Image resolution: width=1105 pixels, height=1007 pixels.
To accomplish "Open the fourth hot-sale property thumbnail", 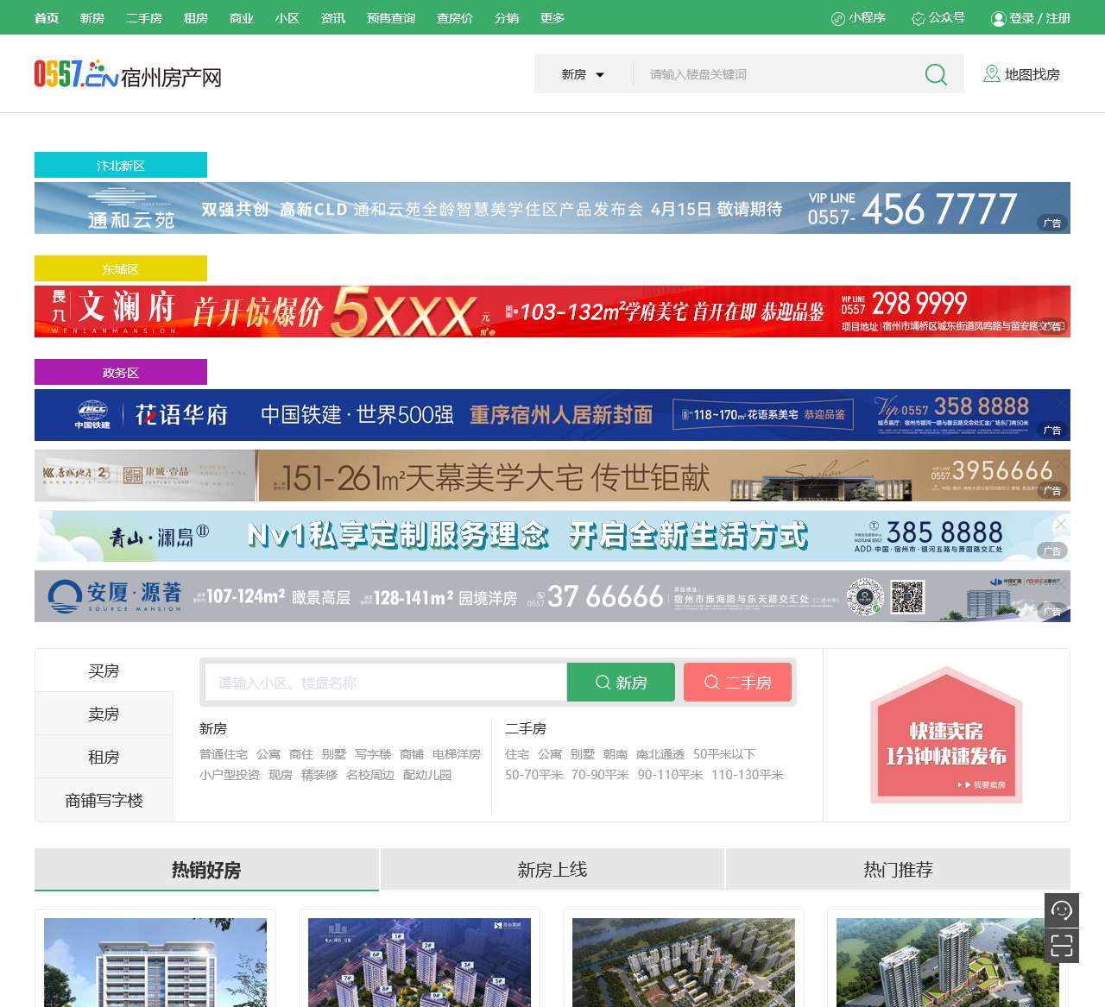I will click(948, 962).
